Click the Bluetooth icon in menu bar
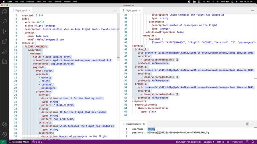The width and height of the screenshot is (257, 144). (x=213, y=2)
